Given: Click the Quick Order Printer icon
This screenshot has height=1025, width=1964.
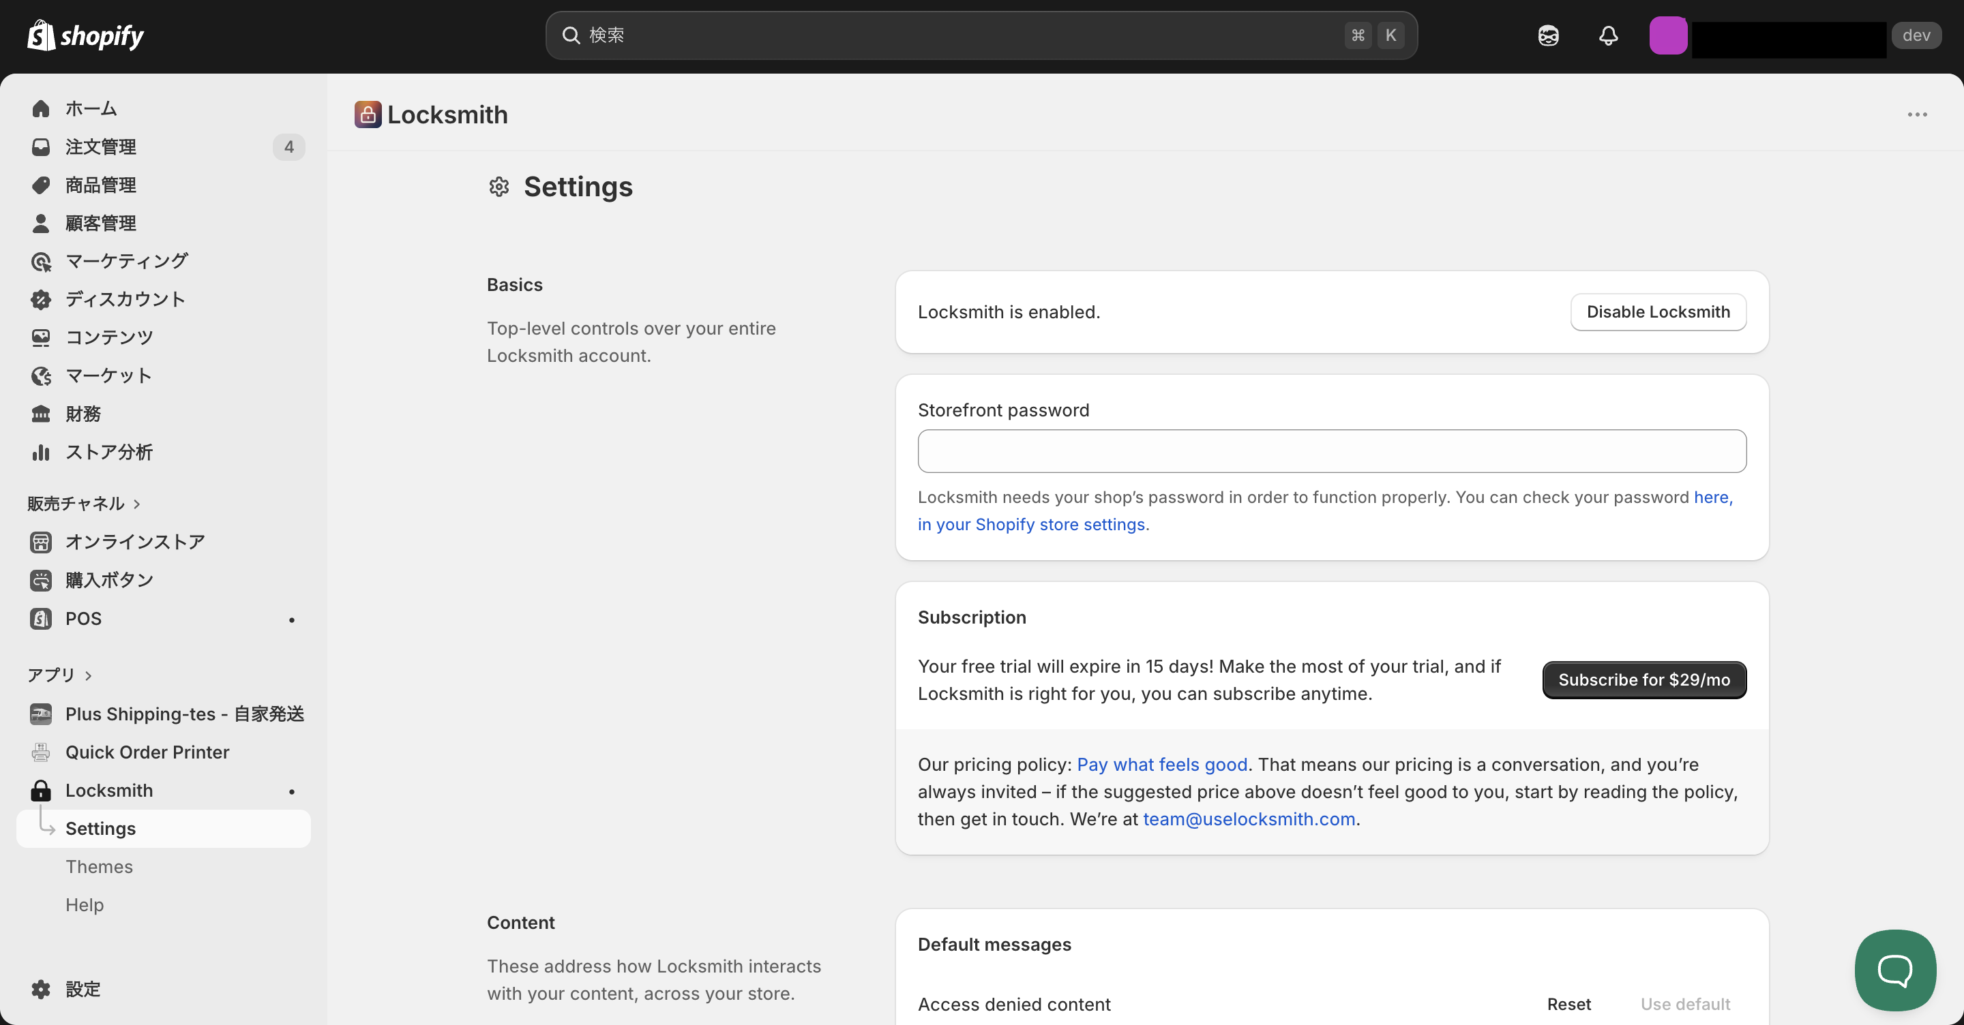Looking at the screenshot, I should 41,752.
